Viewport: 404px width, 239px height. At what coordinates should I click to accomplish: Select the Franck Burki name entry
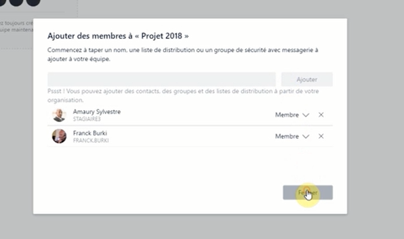(x=90, y=133)
